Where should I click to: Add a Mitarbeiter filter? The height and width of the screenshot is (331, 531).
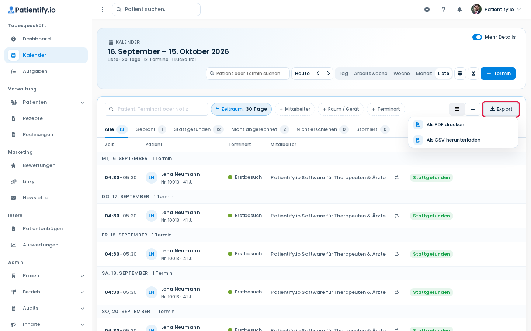point(295,109)
